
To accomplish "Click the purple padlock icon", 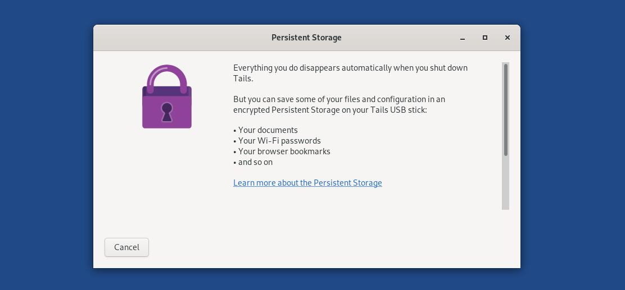I will 167,96.
